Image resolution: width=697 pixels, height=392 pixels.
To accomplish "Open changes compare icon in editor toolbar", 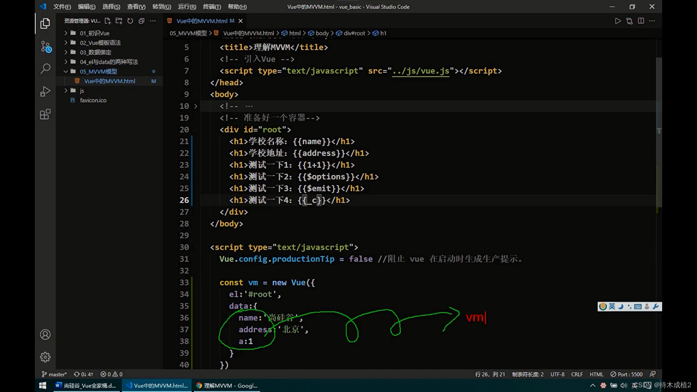I will tap(629, 21).
